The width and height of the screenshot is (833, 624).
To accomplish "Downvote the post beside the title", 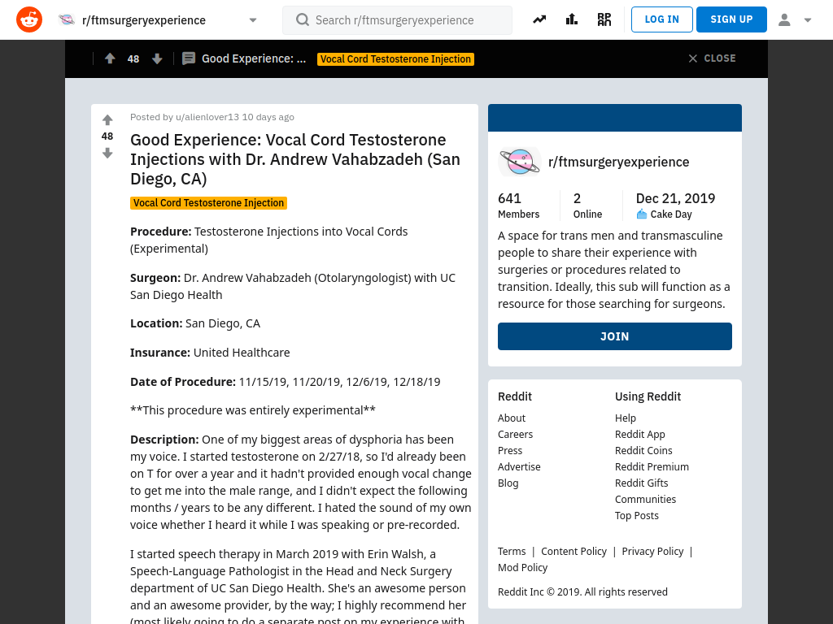I will (x=107, y=154).
